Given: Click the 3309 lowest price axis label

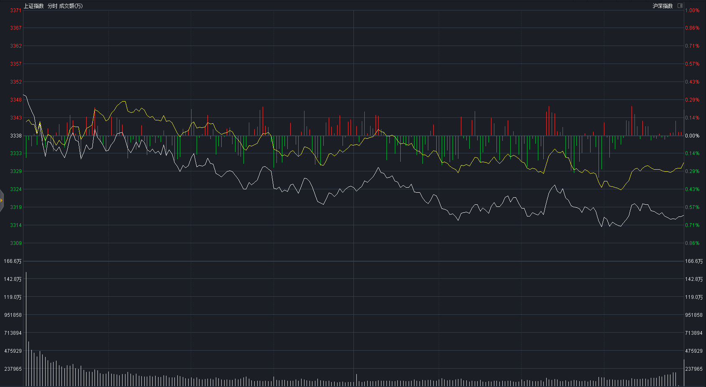Looking at the screenshot, I should 16,243.
